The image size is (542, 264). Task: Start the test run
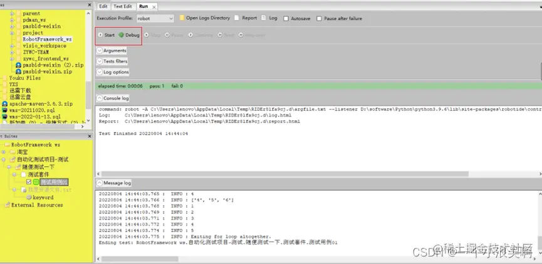[106, 35]
